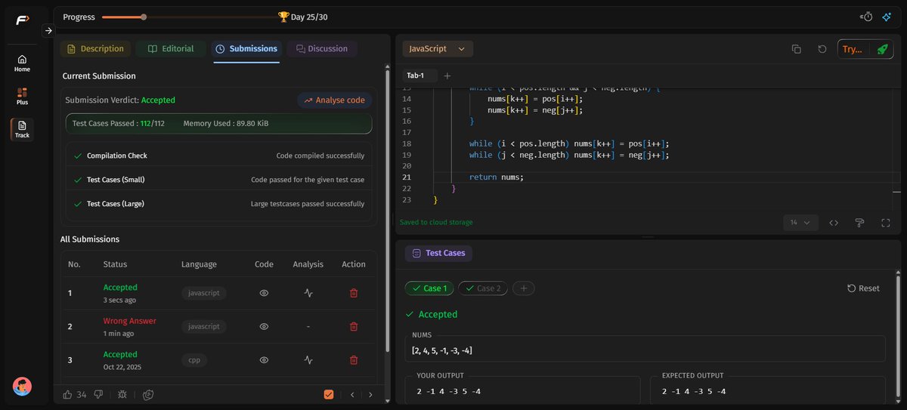Click the Day 25/30 trophy marker
The width and height of the screenshot is (907, 410).
[x=303, y=17]
